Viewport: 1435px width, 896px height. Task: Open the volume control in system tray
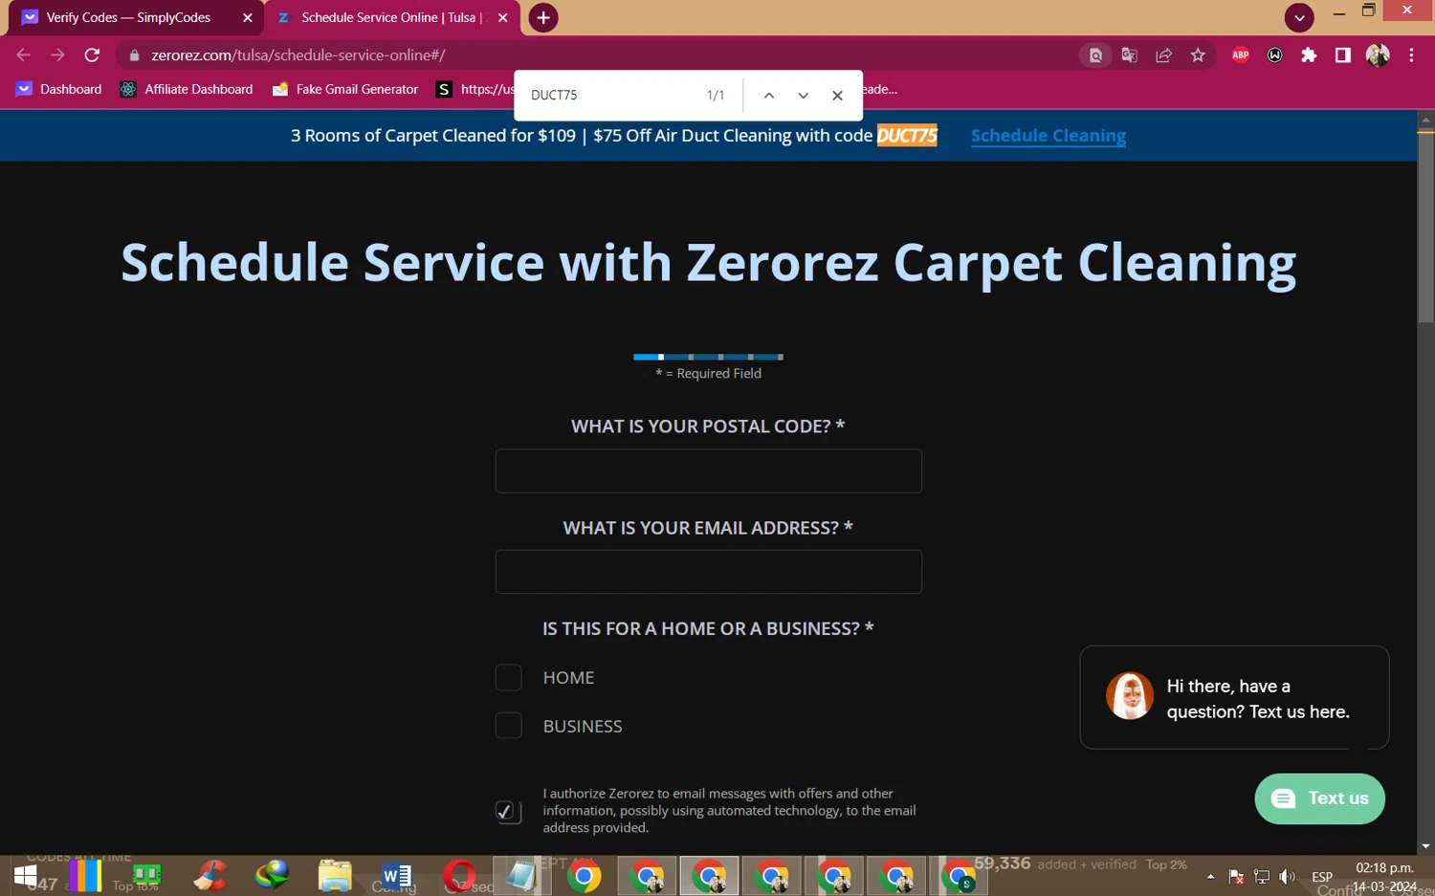click(1288, 877)
